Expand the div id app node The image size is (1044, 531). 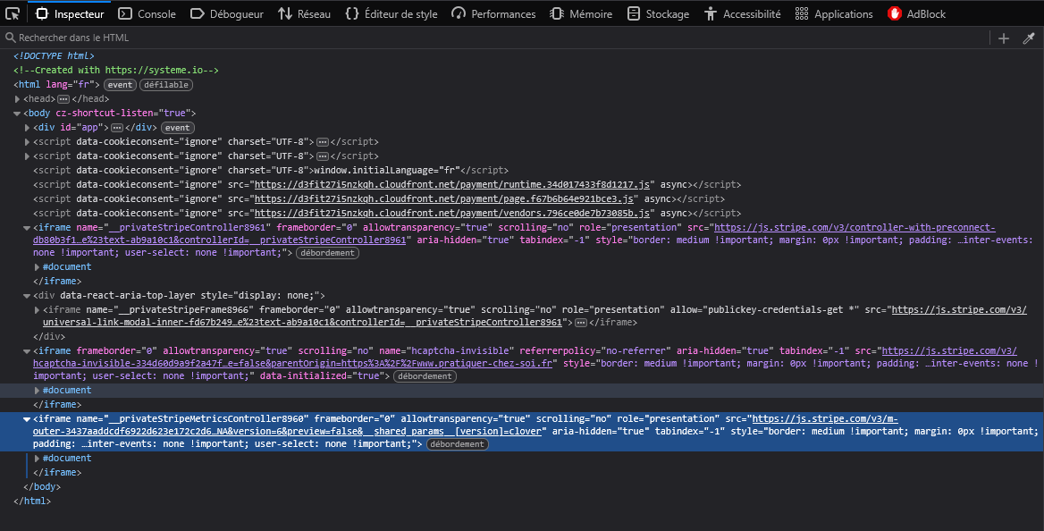[27, 128]
